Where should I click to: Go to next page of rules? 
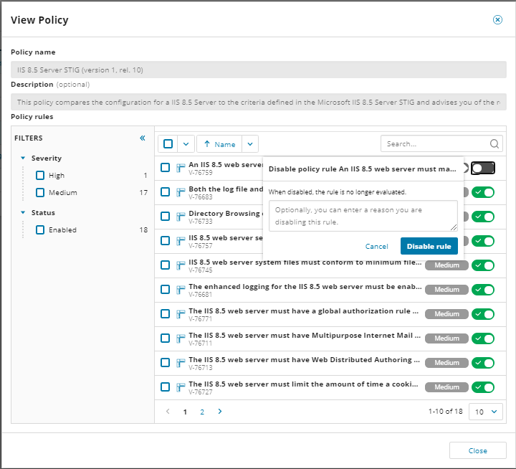220,412
